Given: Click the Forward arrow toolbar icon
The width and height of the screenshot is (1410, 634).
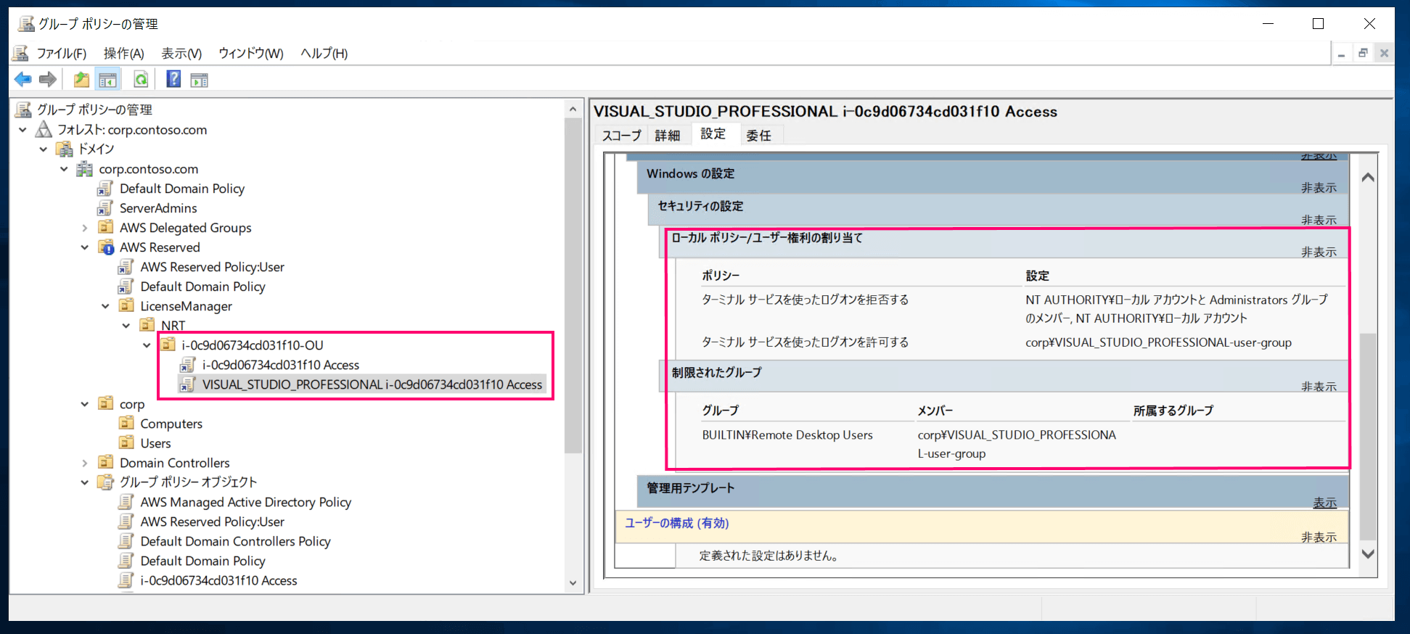Looking at the screenshot, I should tap(48, 79).
